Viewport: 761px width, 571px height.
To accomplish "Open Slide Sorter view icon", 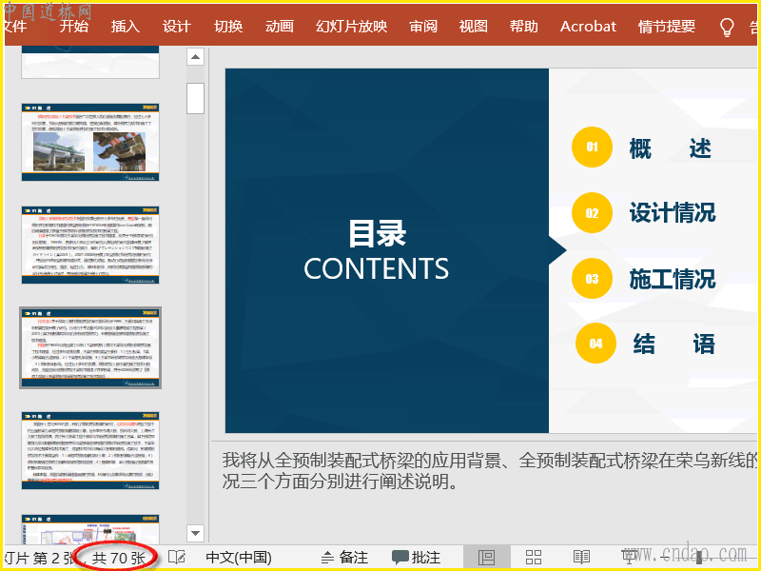I will (534, 558).
